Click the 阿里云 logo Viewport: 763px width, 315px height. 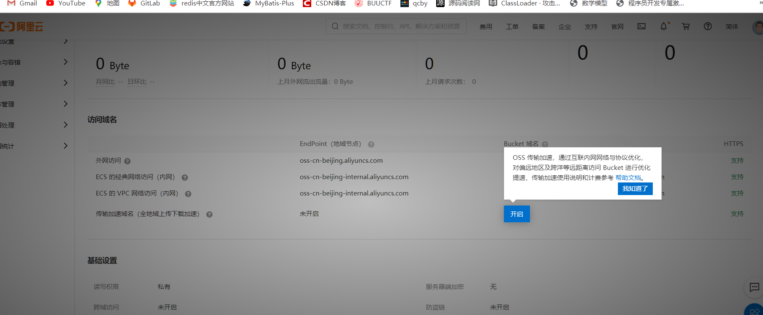pyautogui.click(x=22, y=27)
